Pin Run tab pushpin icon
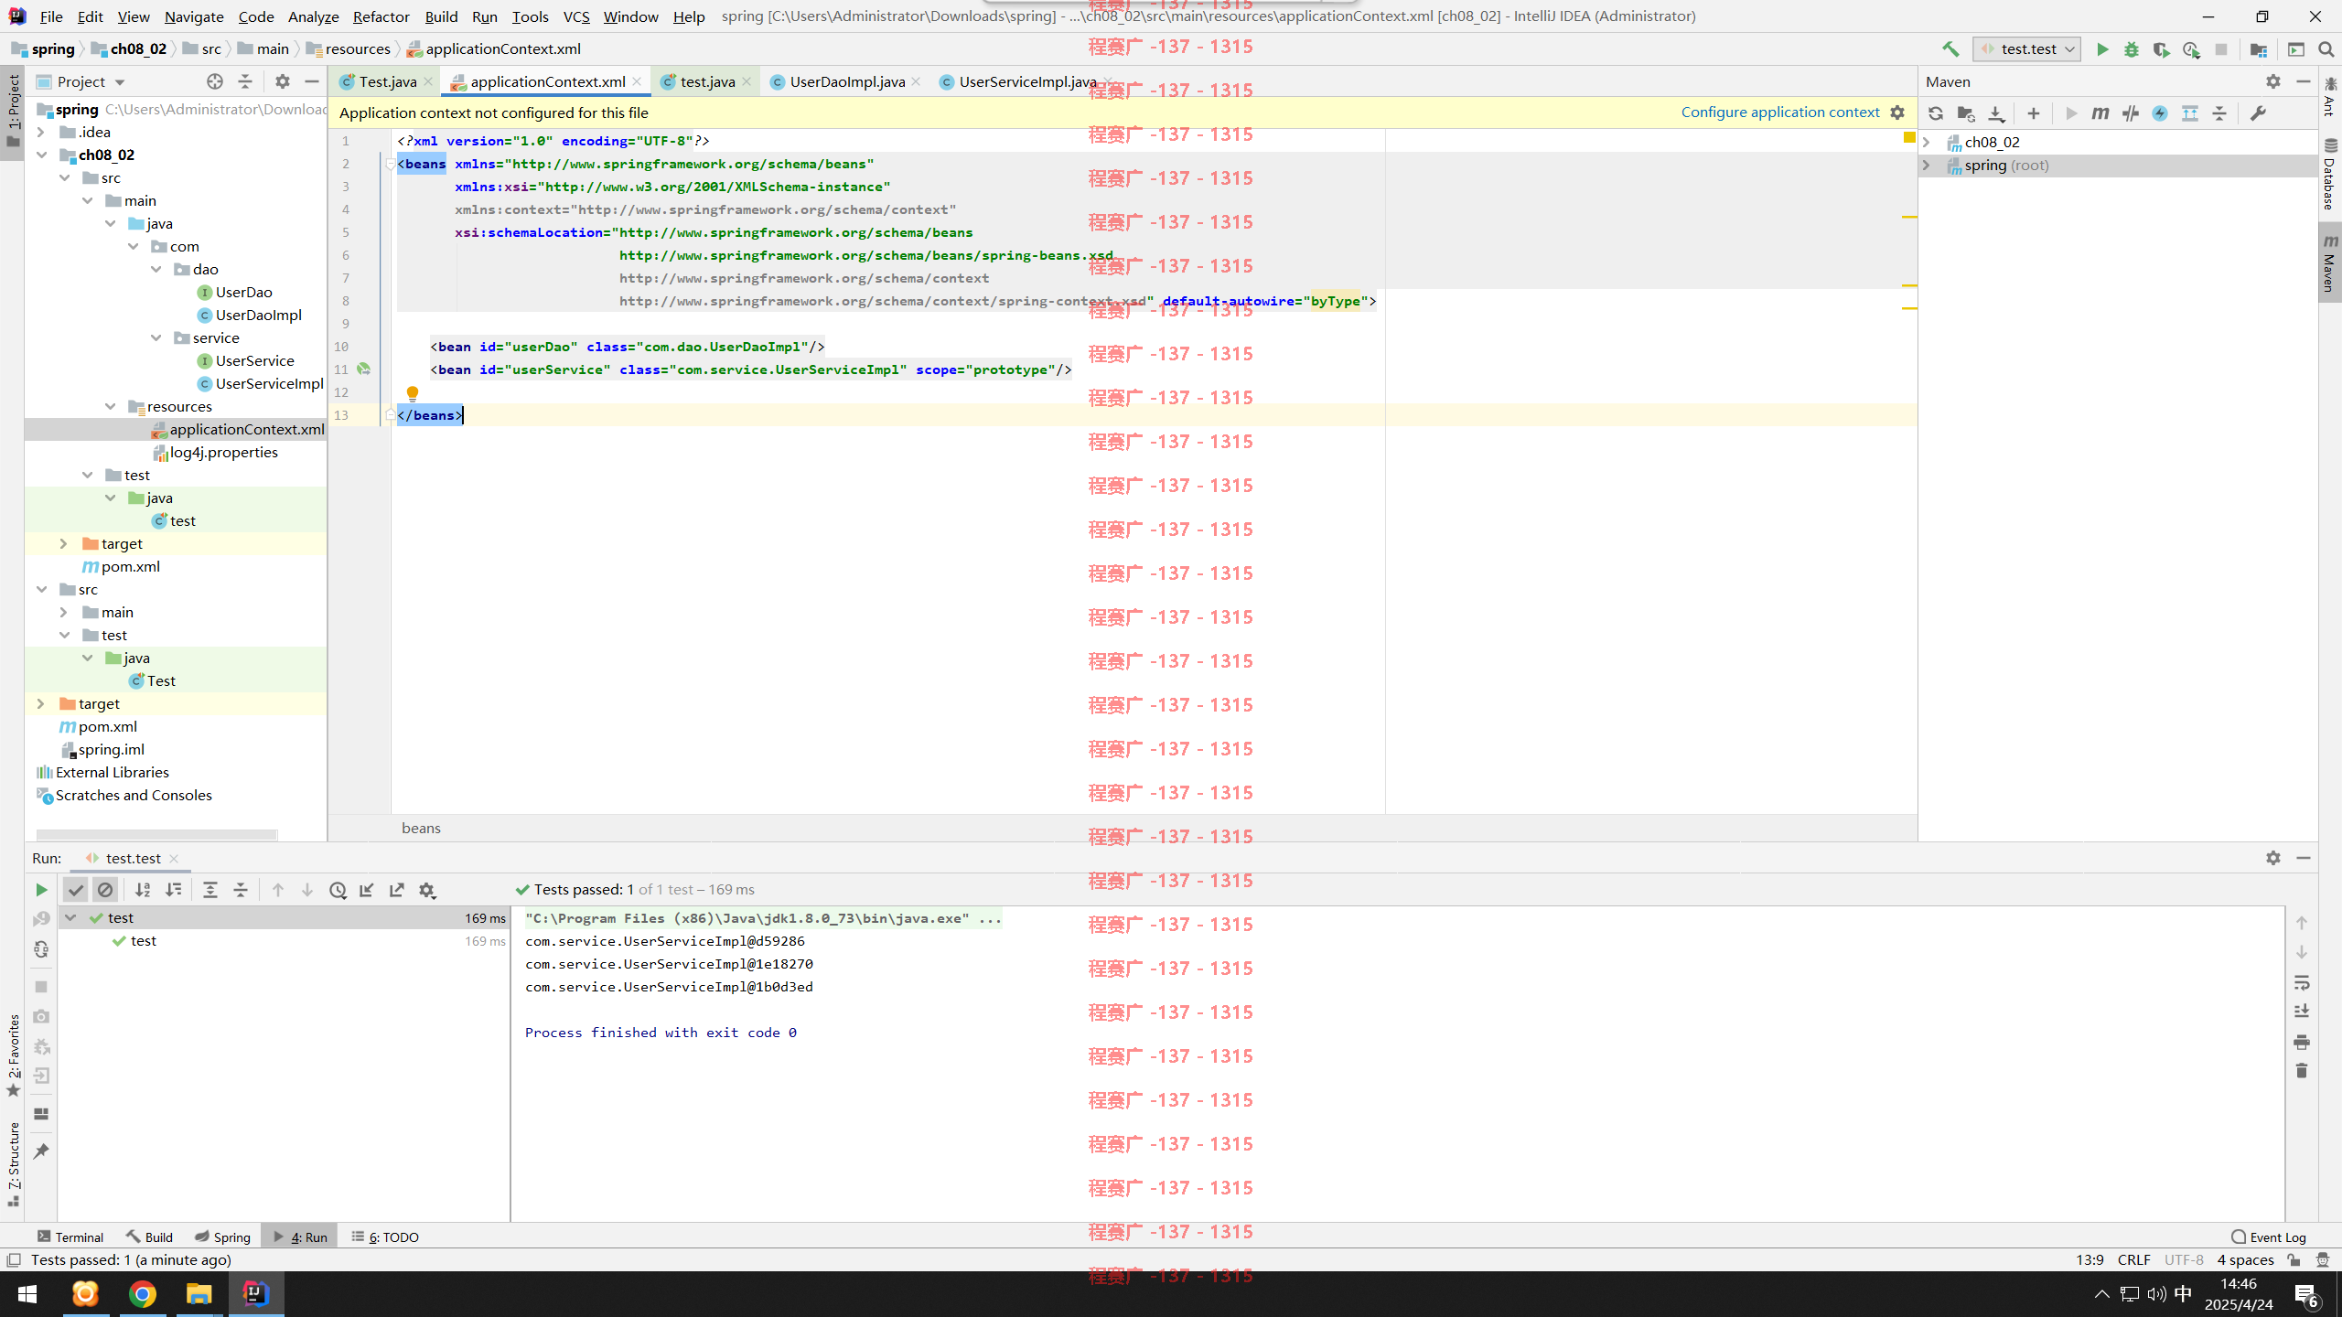 pyautogui.click(x=40, y=1151)
